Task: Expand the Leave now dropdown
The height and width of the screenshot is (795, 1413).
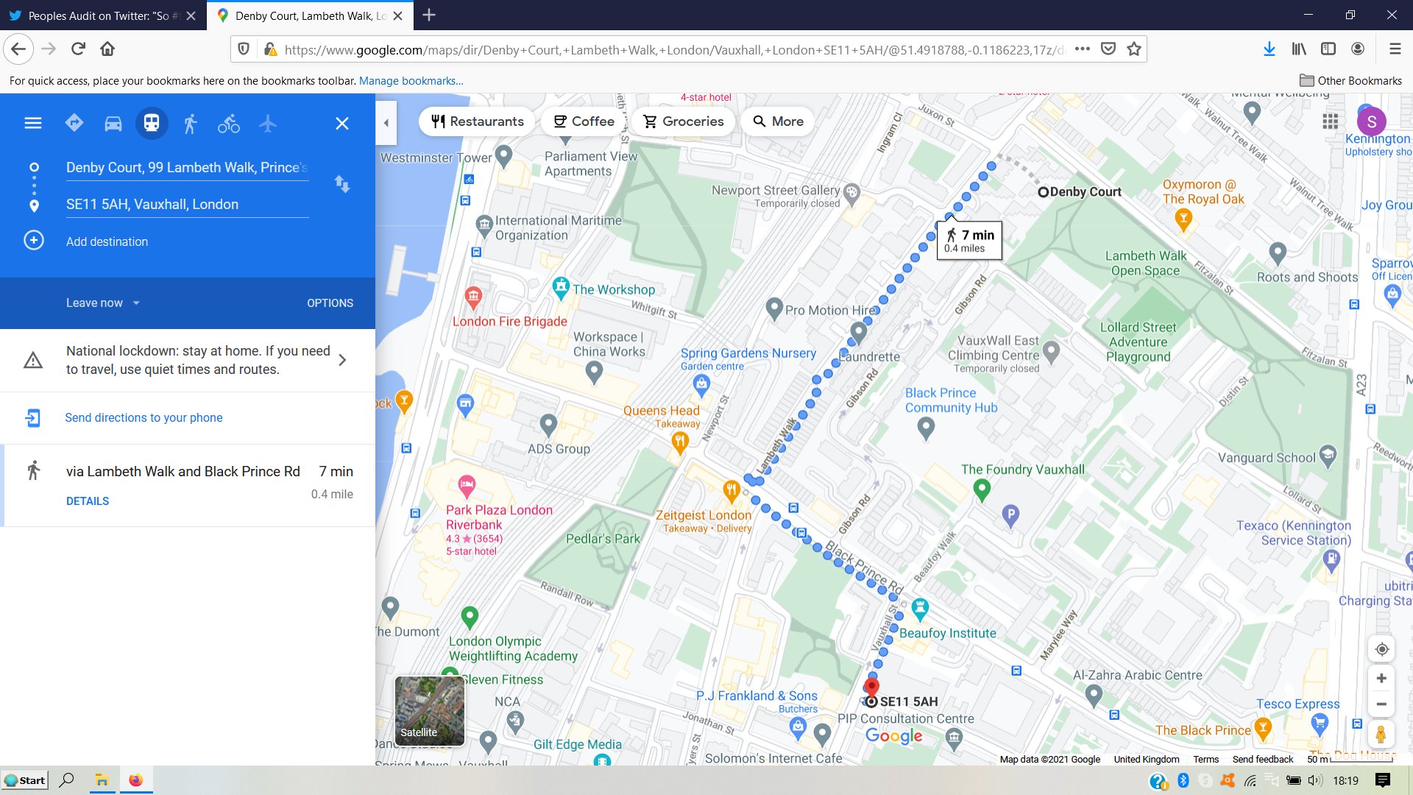Action: coord(103,303)
